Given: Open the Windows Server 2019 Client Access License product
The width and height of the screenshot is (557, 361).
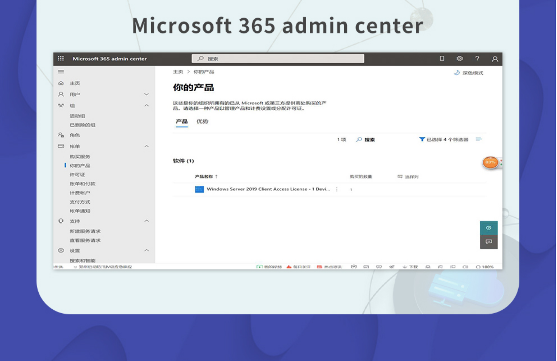Looking at the screenshot, I should tap(268, 189).
